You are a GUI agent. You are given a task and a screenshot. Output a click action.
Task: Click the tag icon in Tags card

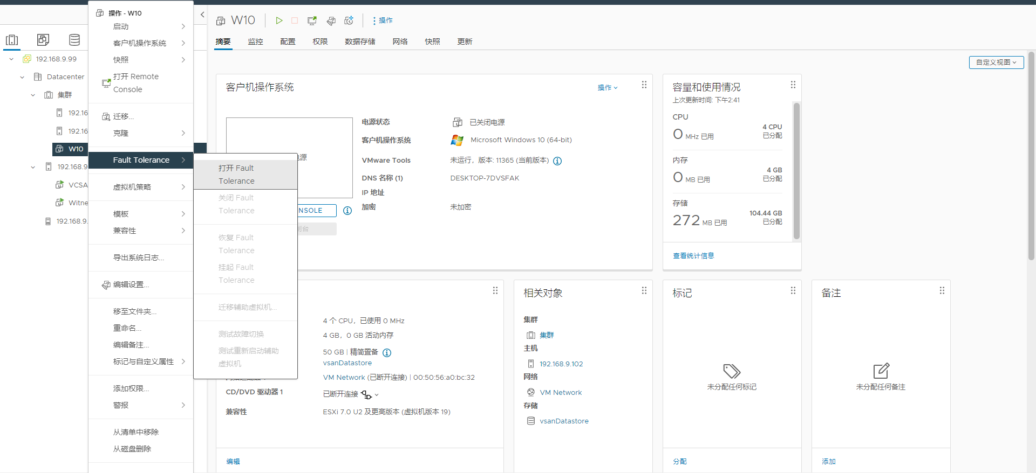[732, 371]
